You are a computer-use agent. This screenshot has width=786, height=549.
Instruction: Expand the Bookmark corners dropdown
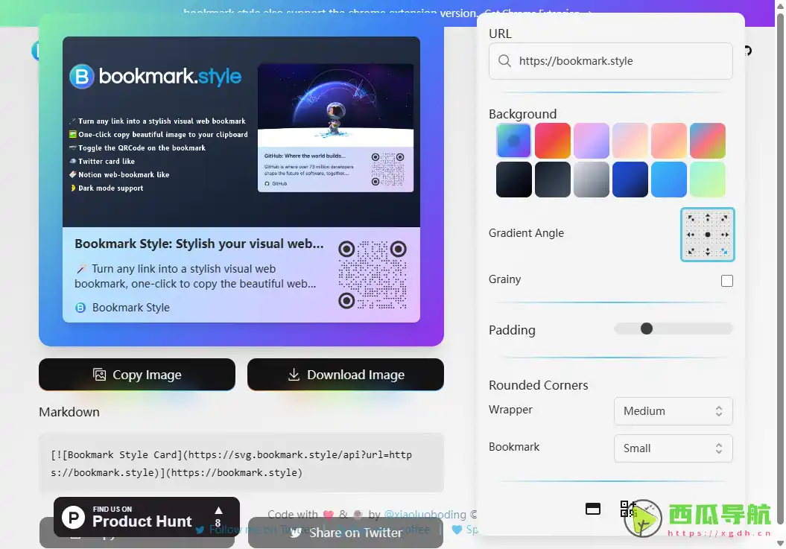pos(673,448)
